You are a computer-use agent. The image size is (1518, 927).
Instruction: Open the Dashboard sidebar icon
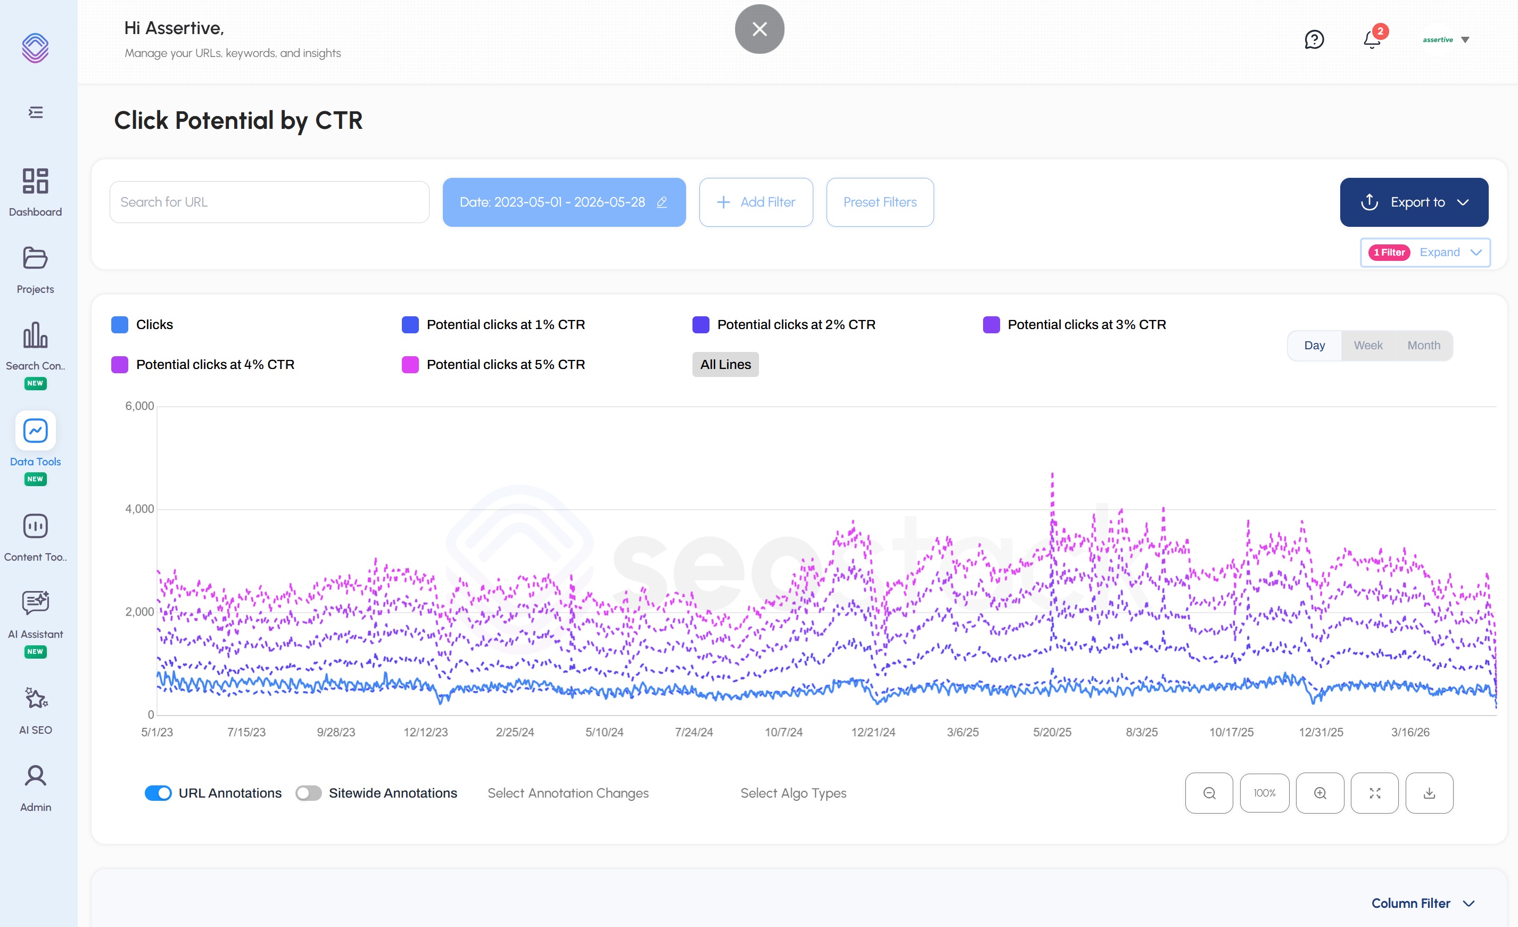(35, 181)
